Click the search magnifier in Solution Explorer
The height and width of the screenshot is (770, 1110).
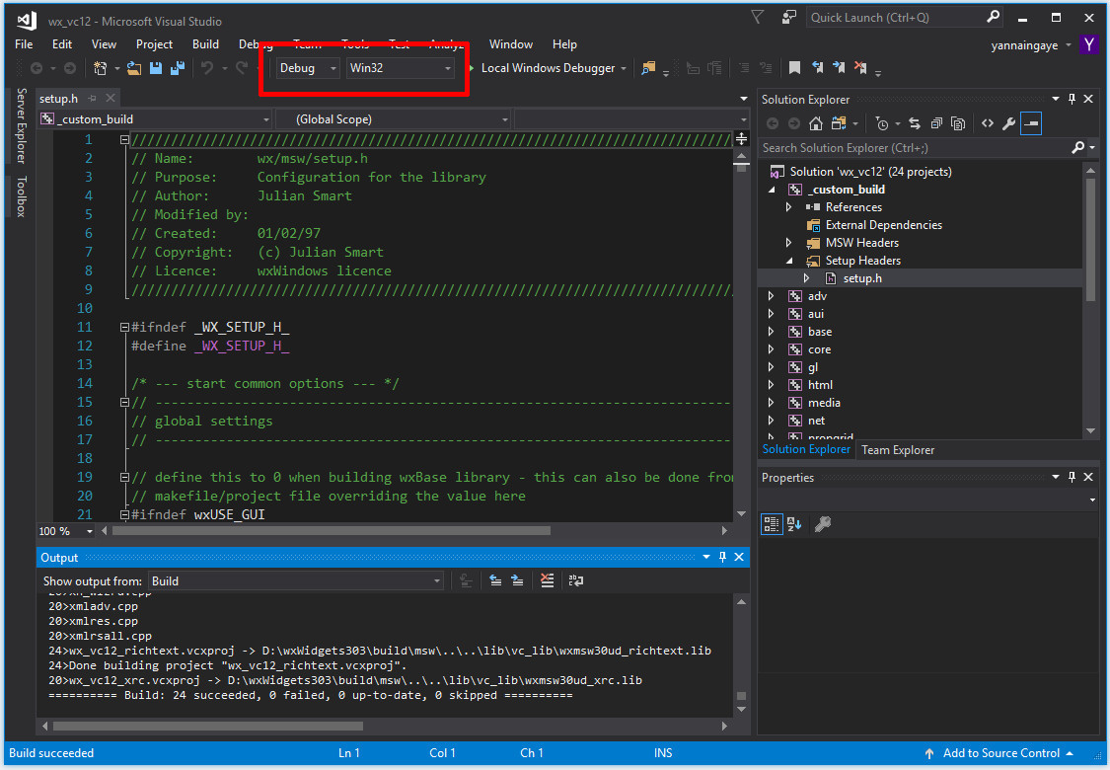pos(1077,147)
